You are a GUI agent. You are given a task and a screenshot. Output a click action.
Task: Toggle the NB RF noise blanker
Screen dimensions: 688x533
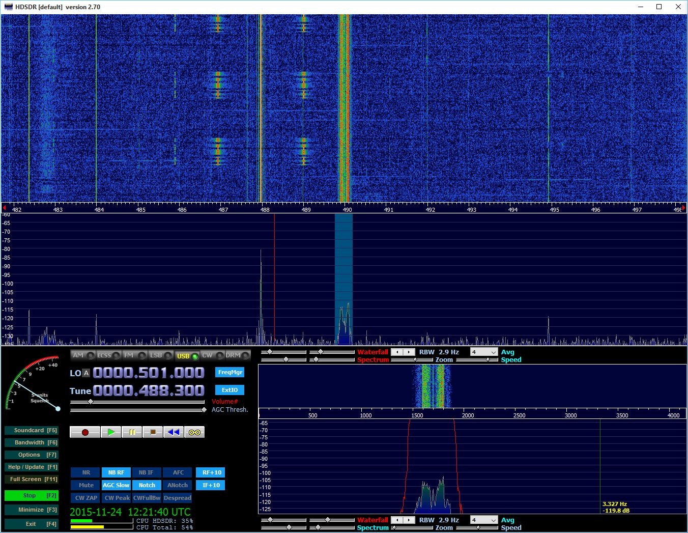click(x=116, y=472)
